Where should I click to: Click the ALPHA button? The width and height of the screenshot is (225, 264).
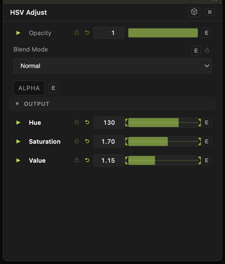point(29,88)
